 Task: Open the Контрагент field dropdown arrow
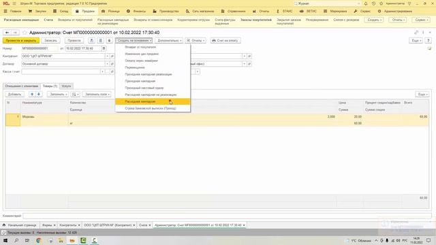107,56
